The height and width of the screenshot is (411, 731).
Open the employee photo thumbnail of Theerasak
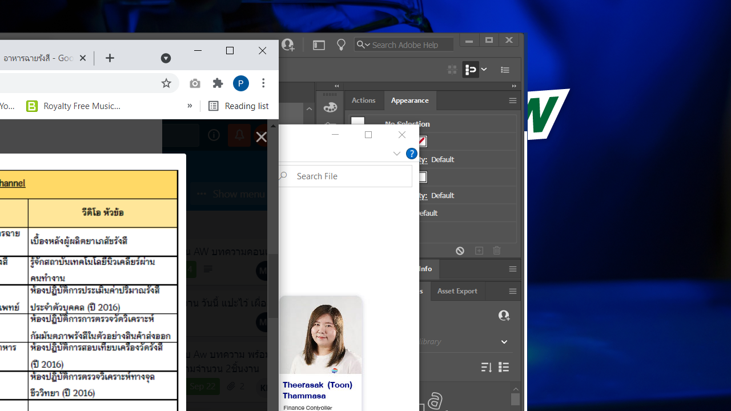(321, 335)
